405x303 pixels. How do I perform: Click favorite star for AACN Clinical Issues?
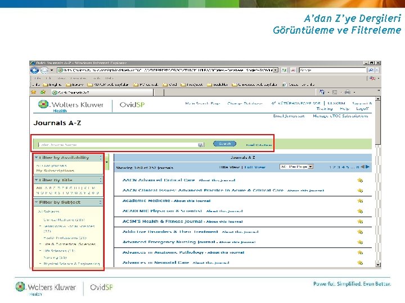coord(360,190)
